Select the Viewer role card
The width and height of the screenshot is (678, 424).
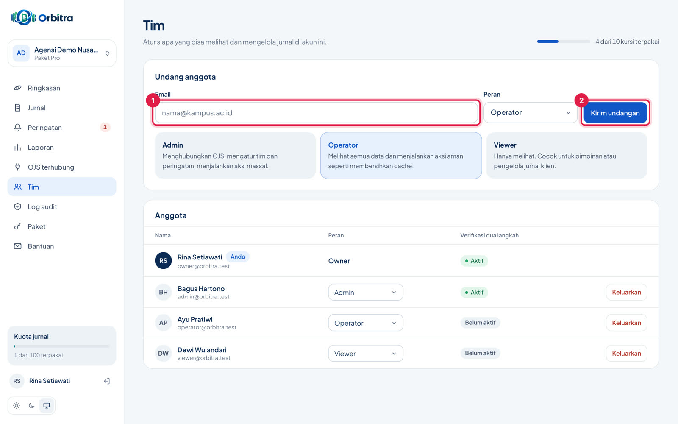click(567, 155)
